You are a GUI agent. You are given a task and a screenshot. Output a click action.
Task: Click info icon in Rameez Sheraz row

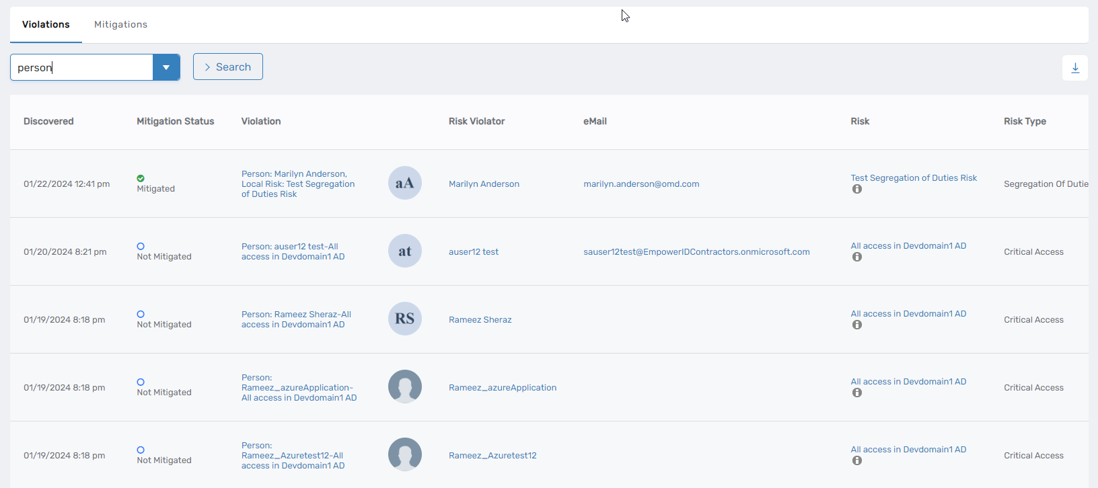[x=856, y=325]
